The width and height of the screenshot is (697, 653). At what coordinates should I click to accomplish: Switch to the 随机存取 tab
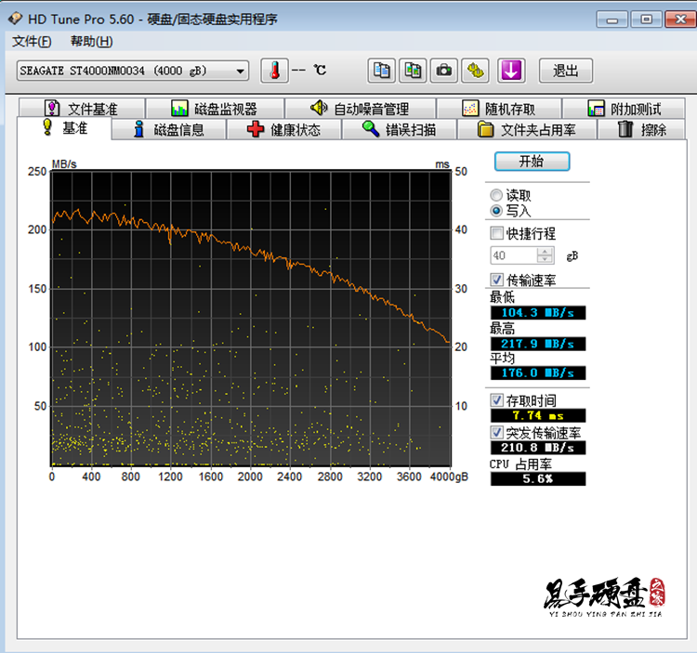pos(499,109)
